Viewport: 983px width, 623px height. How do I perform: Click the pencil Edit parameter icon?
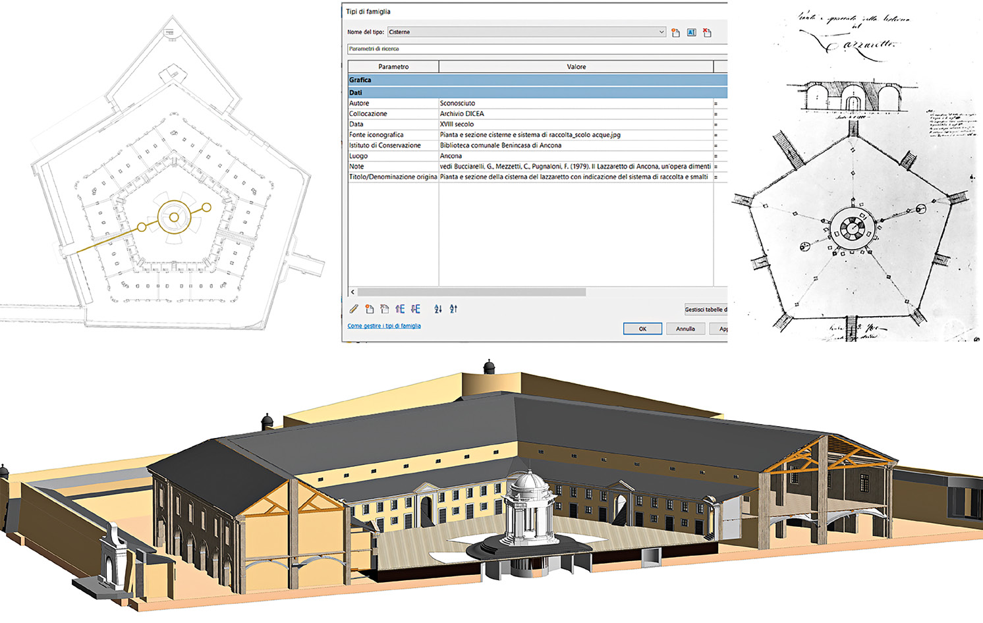click(x=354, y=309)
